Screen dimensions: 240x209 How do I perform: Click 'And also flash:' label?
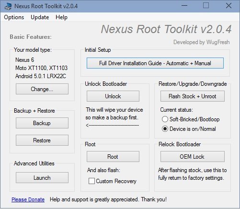pos(103,170)
